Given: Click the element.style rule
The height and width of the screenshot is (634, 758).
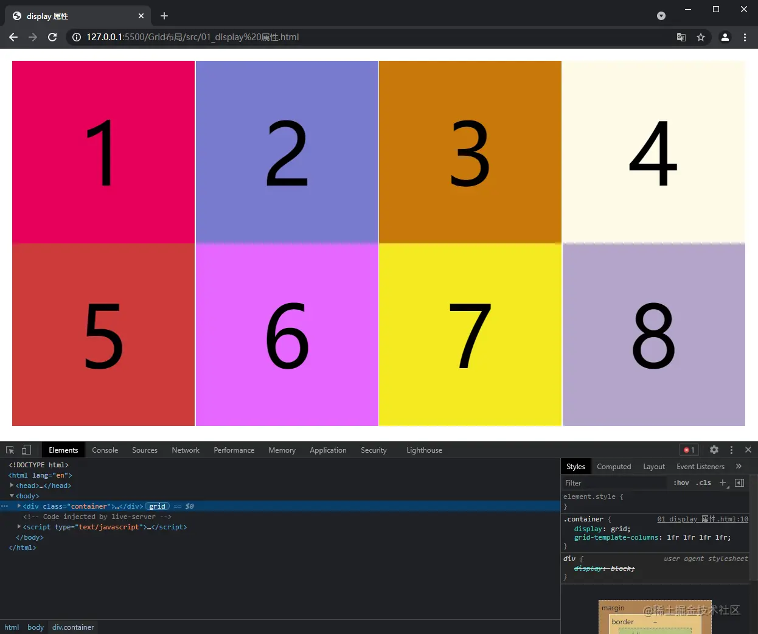Looking at the screenshot, I should click(593, 496).
